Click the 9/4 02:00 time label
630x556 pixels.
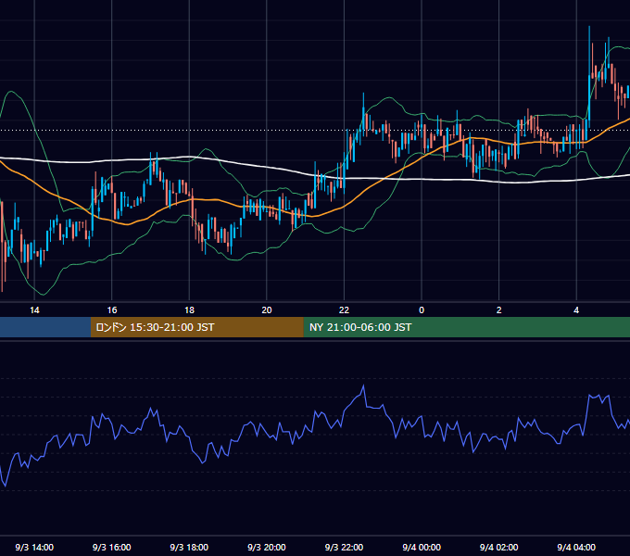pyautogui.click(x=499, y=547)
